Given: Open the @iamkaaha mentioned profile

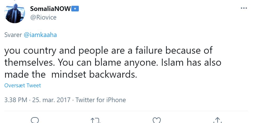Looking at the screenshot, I should coord(40,35).
